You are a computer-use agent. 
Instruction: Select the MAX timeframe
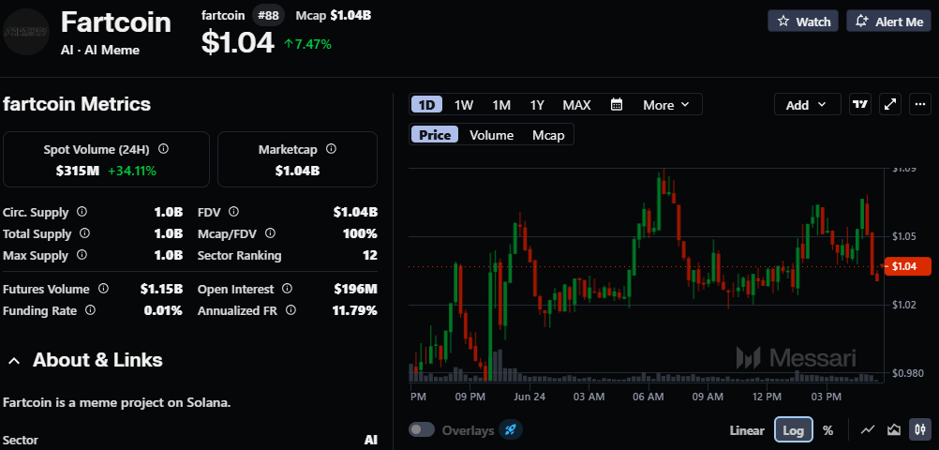(576, 105)
